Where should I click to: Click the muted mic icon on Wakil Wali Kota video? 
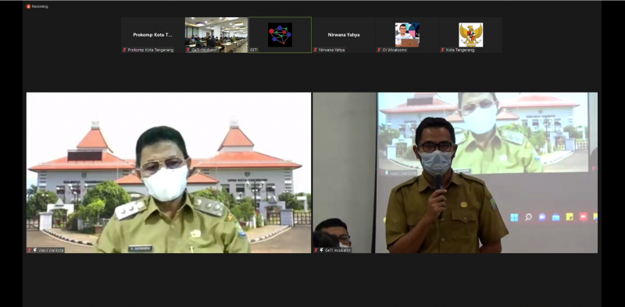point(30,250)
